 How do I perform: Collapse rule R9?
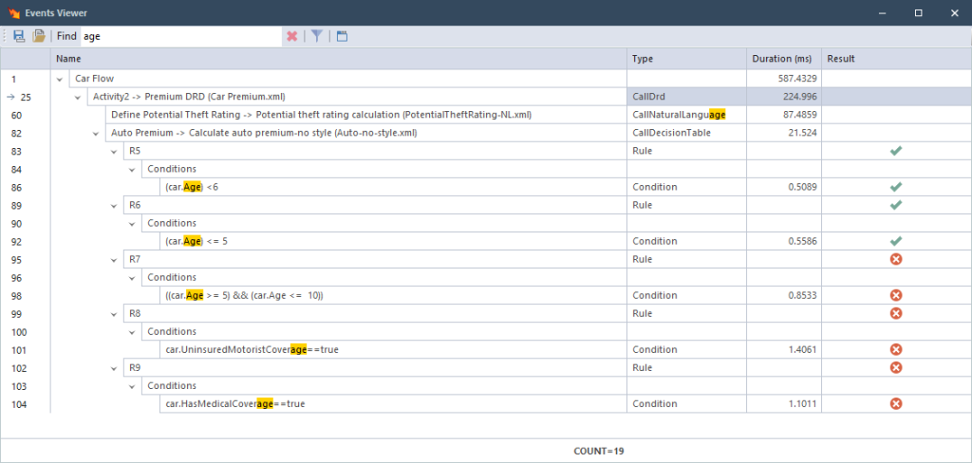(114, 367)
